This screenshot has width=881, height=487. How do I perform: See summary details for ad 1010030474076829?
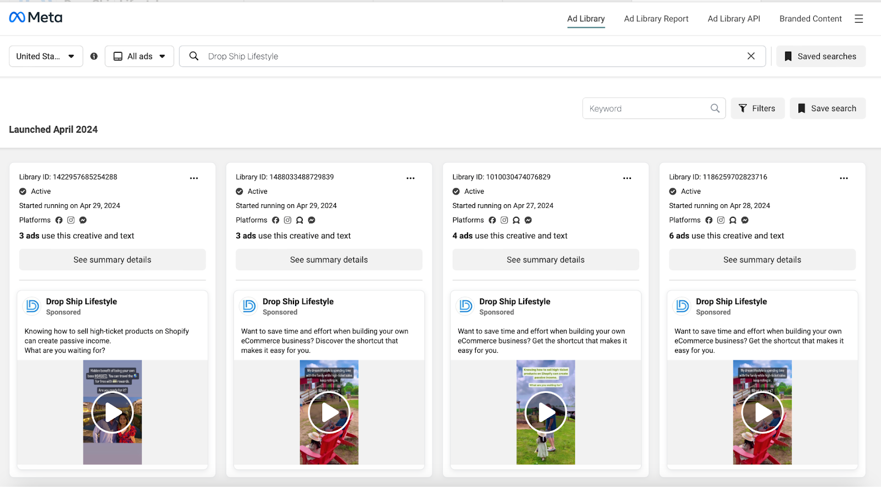(546, 260)
